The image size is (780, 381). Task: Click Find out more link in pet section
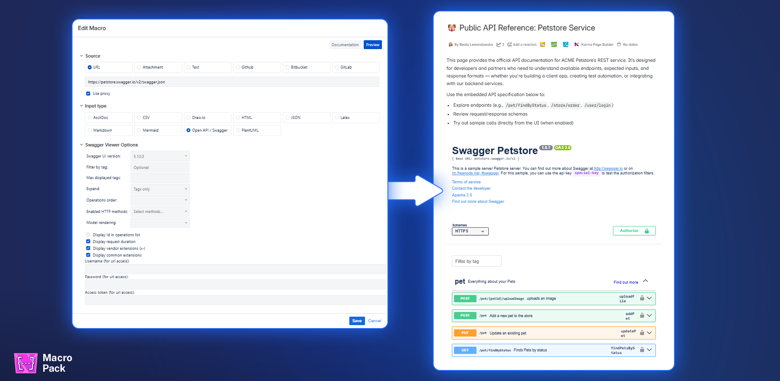click(x=626, y=282)
